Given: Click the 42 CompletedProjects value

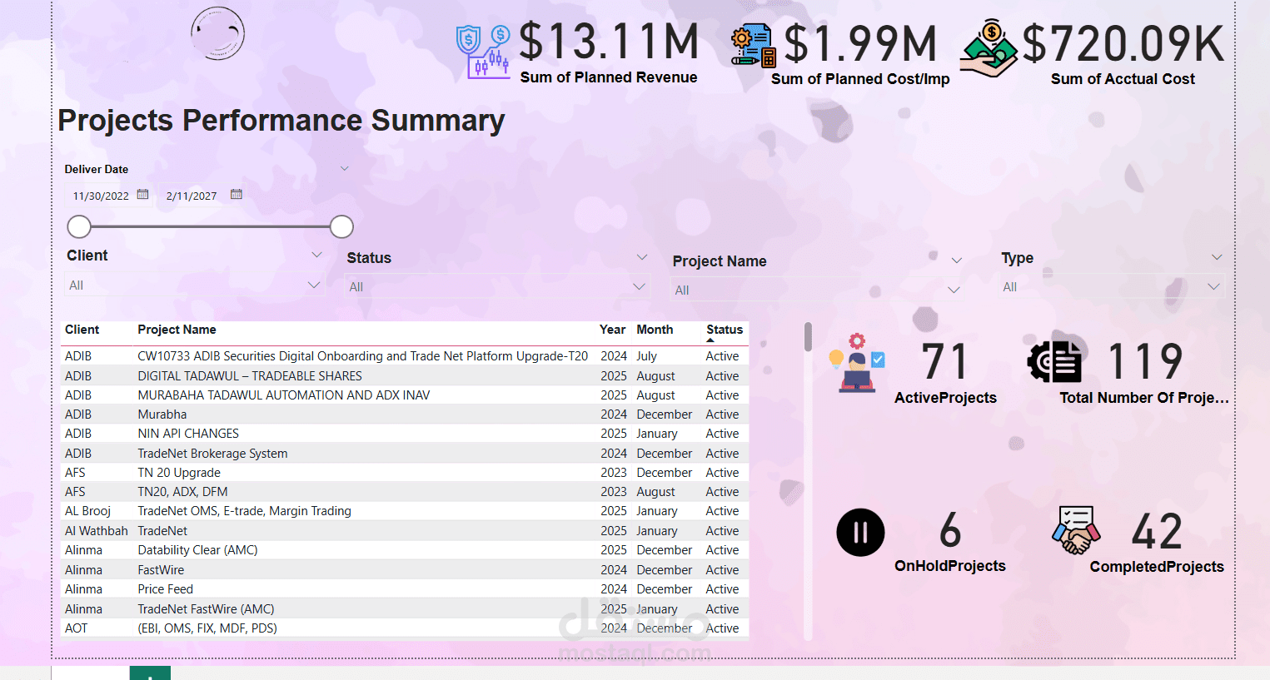Looking at the screenshot, I should pyautogui.click(x=1157, y=531).
